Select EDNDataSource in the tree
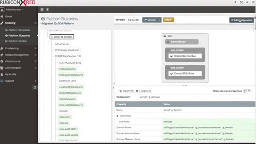The image size is (256, 144). pos(68,69)
